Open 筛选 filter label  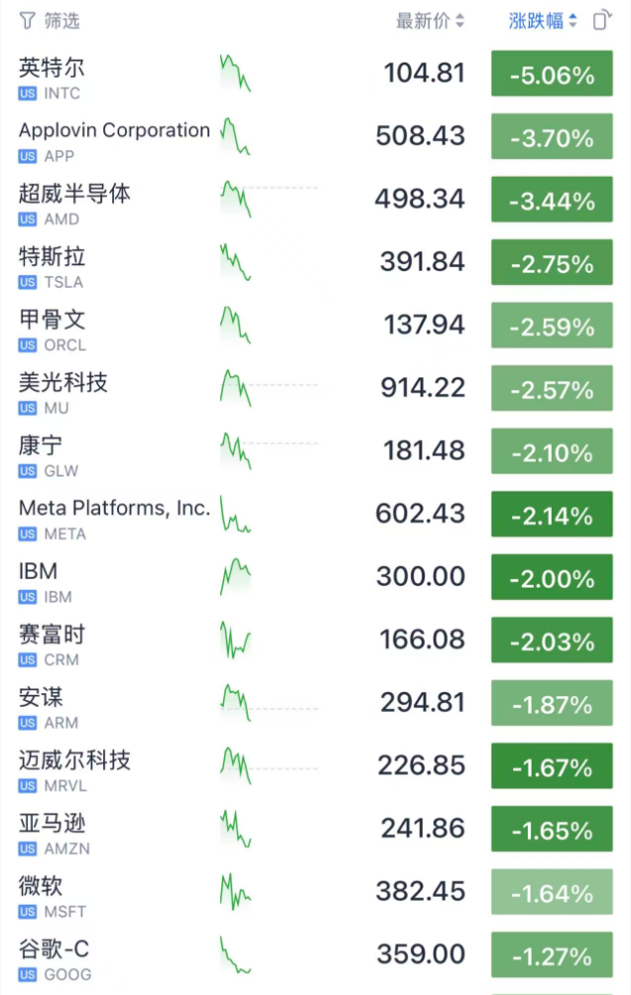62,21
